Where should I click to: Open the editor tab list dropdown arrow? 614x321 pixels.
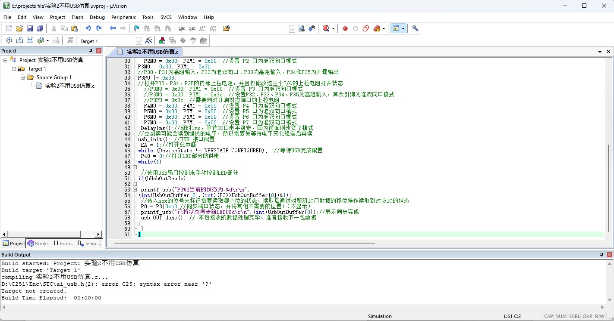(x=600, y=52)
